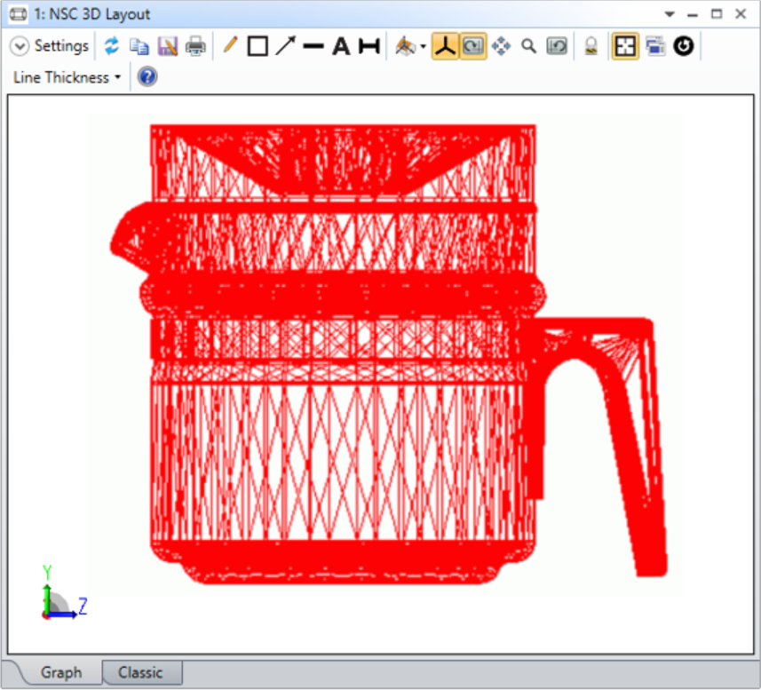Refresh the 3D layout view
The image size is (761, 690).
click(x=112, y=45)
